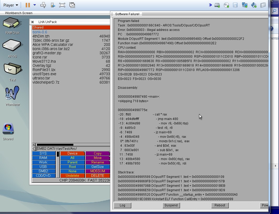Open the Shared volume desktop icon
Screen dimensions: 279x214
[8, 129]
